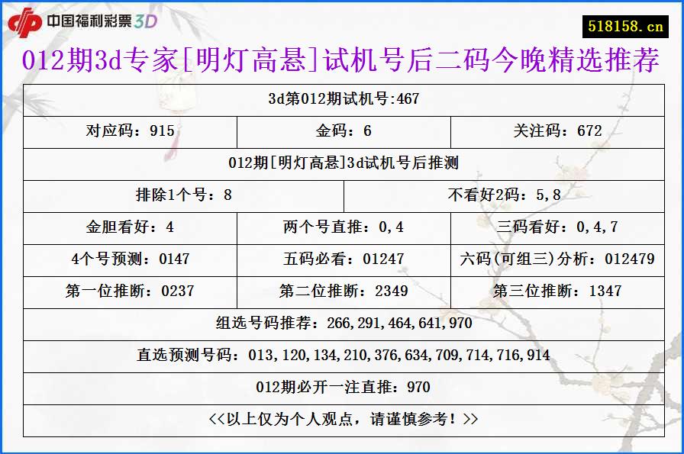
Task: Select the 组选号码推荐 row
Action: coord(342,324)
